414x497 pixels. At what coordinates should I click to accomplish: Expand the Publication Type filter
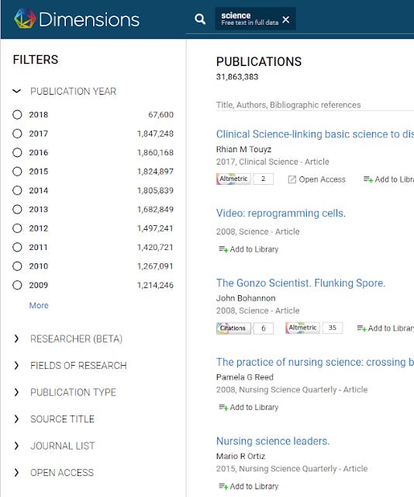point(16,392)
